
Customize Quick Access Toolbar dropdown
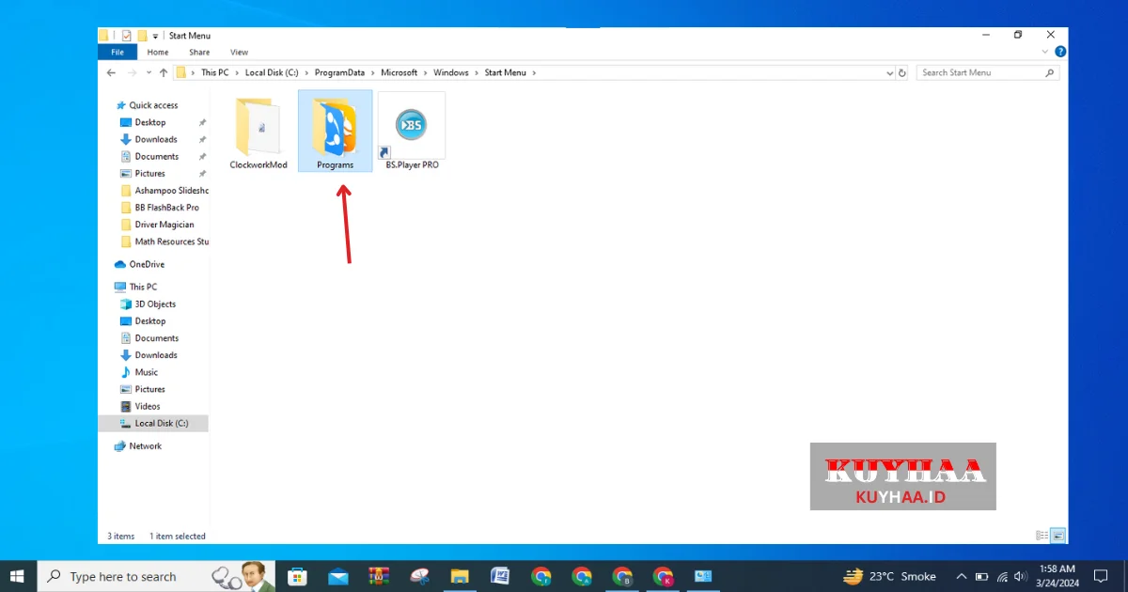pyautogui.click(x=156, y=36)
